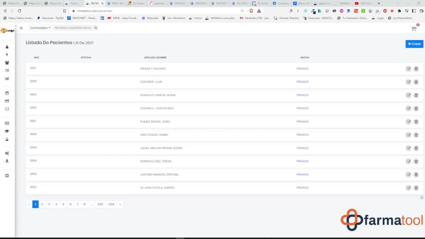
Task: Click the previous page arrow in pagination
Action: tap(29, 204)
